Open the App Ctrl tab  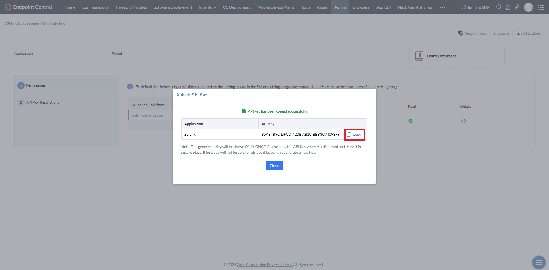point(384,7)
